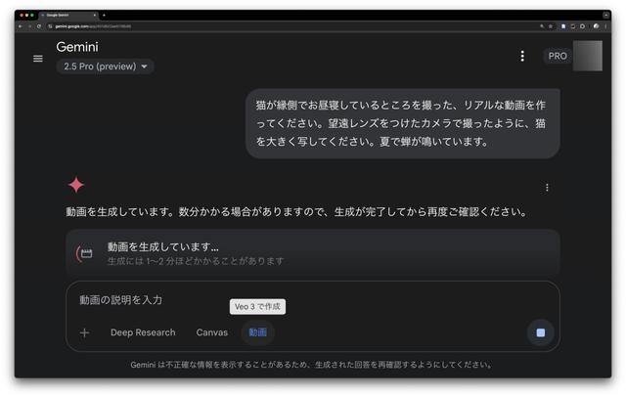
Task: Open the response options three-dot menu
Action: [x=547, y=188]
